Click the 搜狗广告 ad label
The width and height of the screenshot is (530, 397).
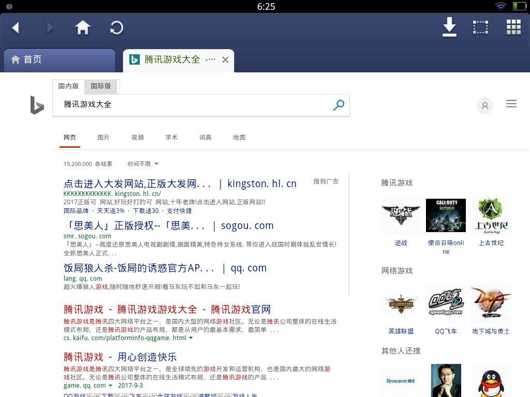pyautogui.click(x=326, y=181)
